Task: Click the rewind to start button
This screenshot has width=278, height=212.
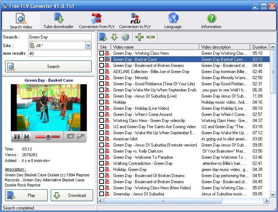Action: pos(27,137)
